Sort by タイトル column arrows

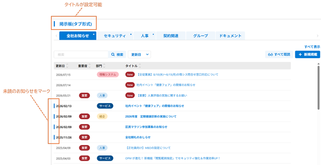(140, 66)
